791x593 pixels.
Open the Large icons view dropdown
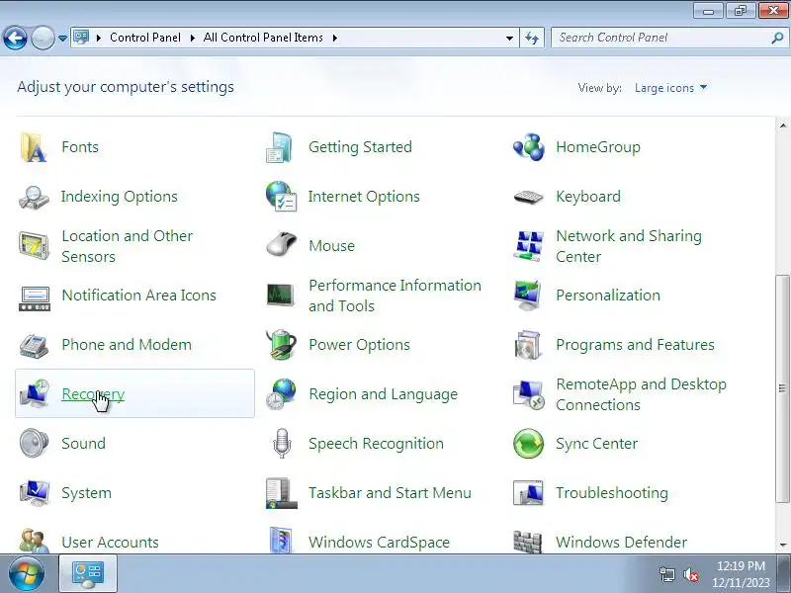point(670,88)
